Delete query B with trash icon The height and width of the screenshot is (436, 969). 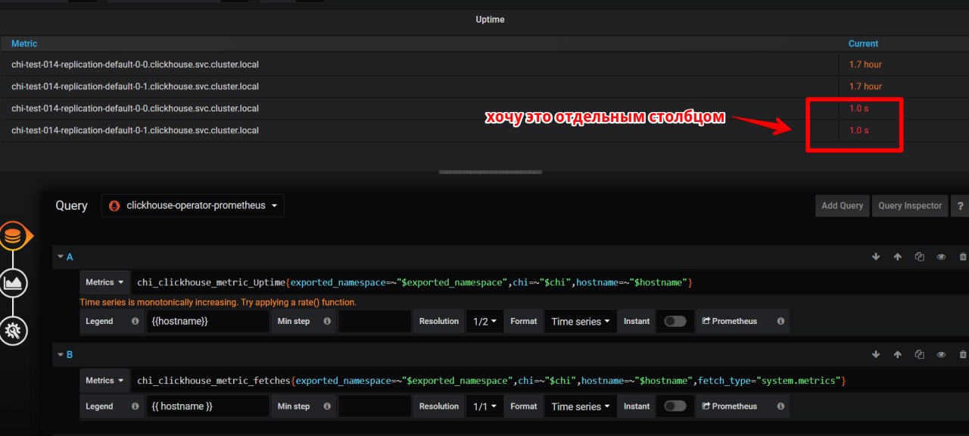click(x=963, y=354)
